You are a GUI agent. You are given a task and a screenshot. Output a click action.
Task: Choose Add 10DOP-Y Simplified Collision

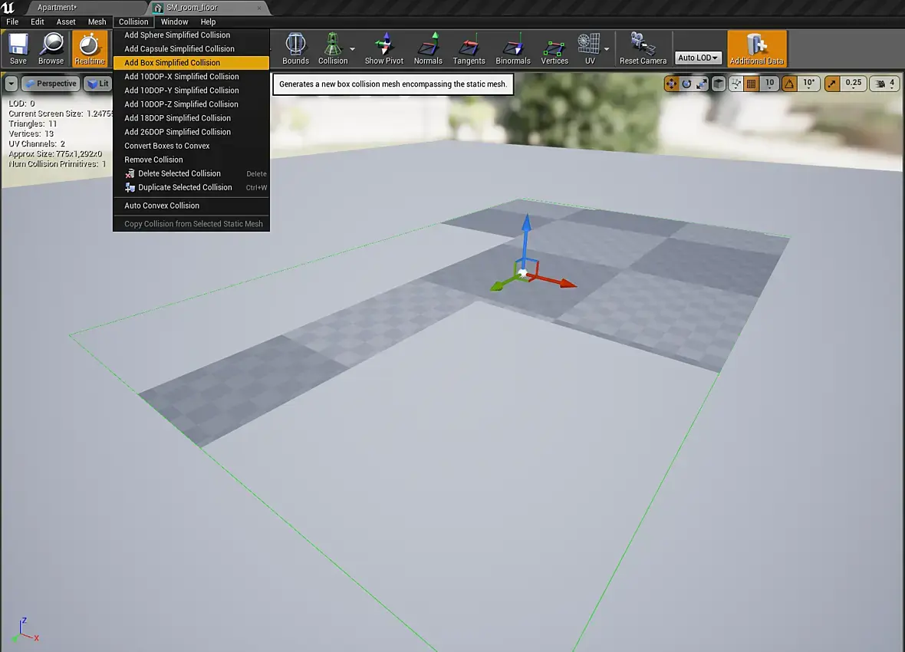[191, 91]
